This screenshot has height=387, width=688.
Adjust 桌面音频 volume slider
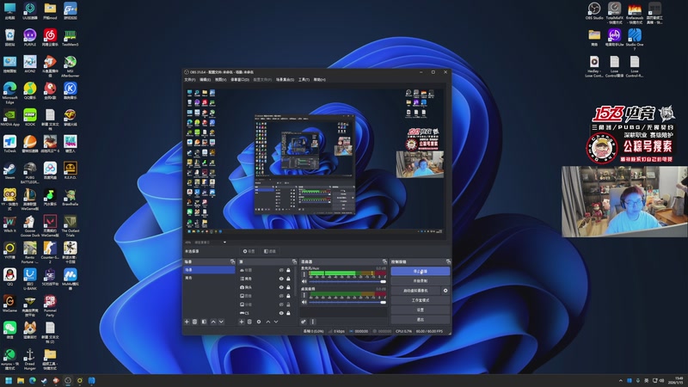[x=347, y=303]
